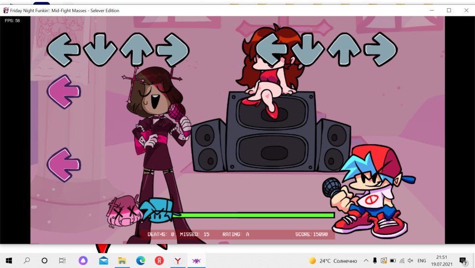
Task: Open taskbar Search magnifier
Action: pos(26,260)
